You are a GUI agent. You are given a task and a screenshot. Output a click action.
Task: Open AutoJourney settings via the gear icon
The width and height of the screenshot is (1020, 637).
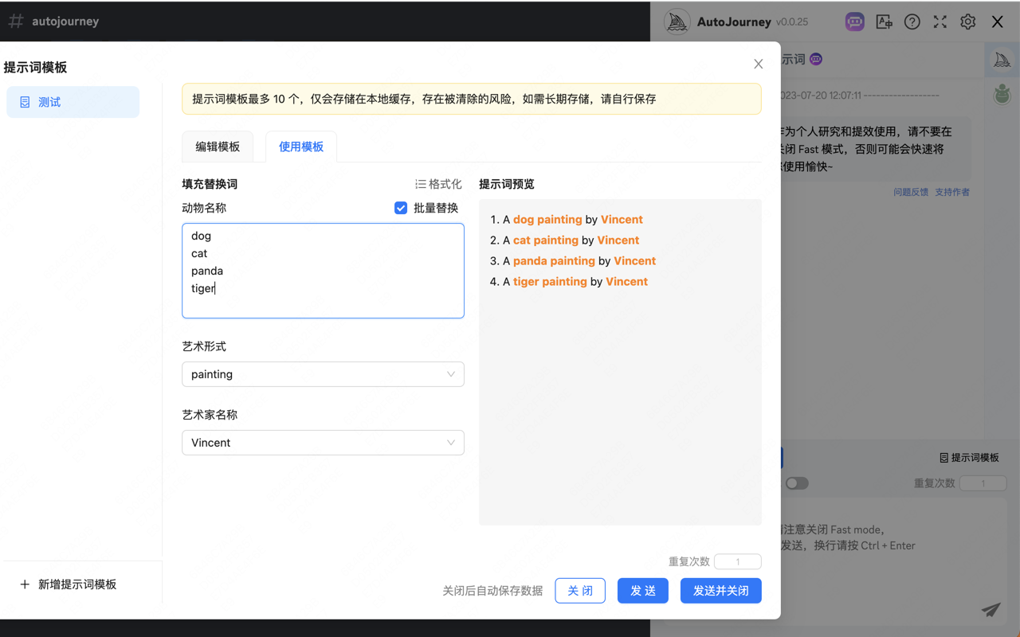click(x=967, y=21)
